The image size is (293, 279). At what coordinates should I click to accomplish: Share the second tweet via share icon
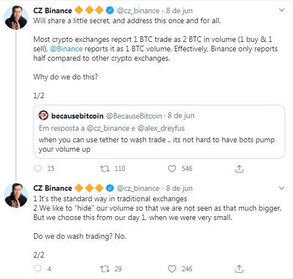tap(239, 269)
